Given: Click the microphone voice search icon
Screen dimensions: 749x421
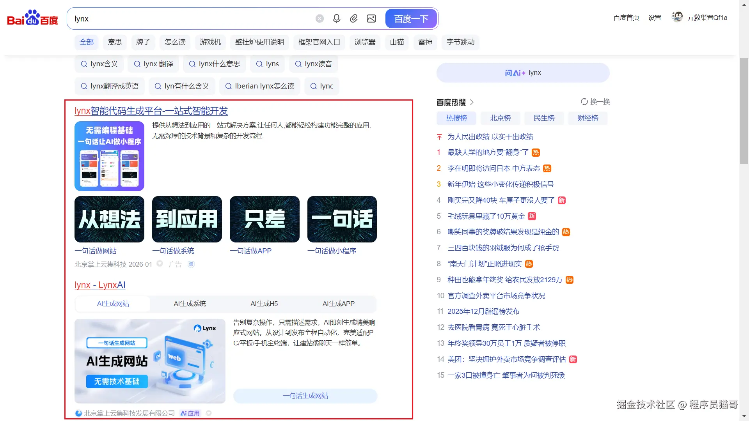Looking at the screenshot, I should tap(336, 19).
